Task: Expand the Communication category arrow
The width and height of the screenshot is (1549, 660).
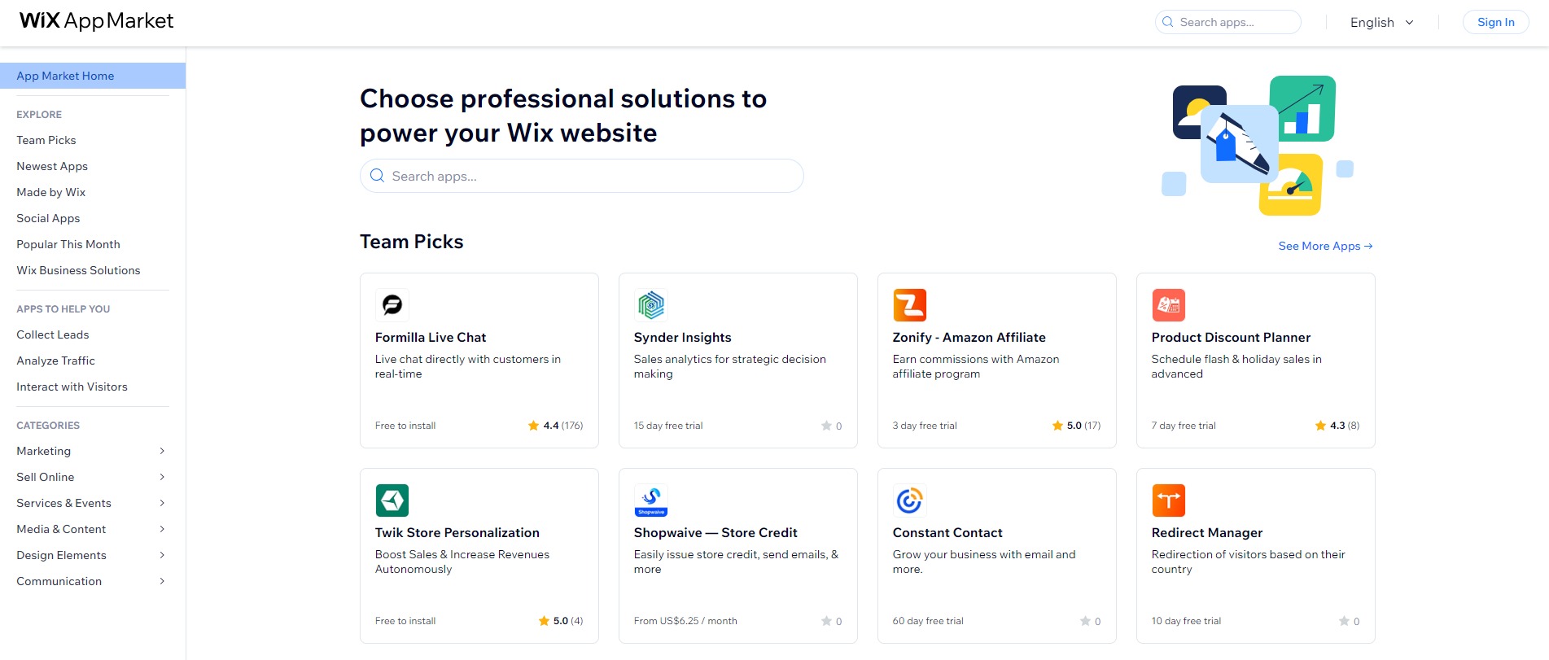Action: (162, 581)
